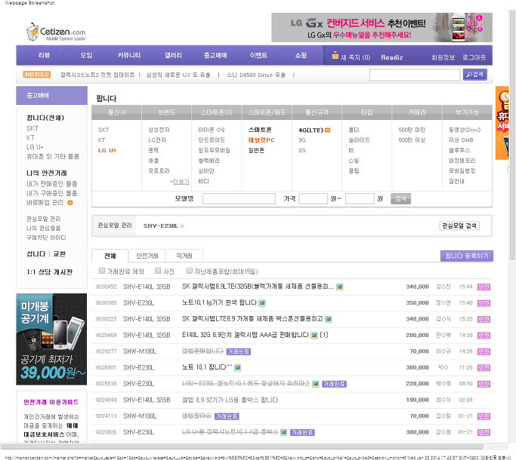Click gray 검색 filter button
Viewport: 516px width, 460px height.
pyautogui.click(x=400, y=198)
